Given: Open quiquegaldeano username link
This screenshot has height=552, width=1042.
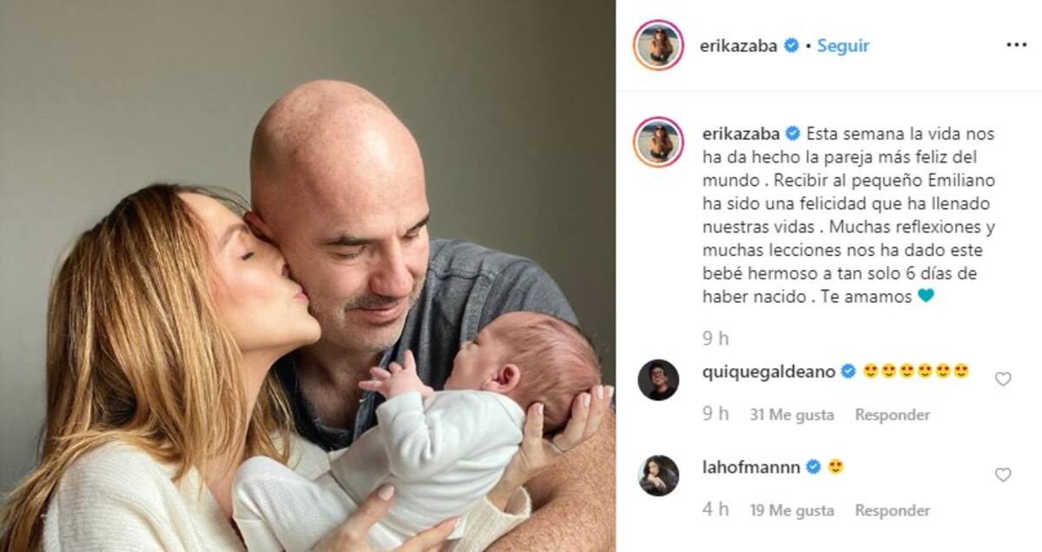Looking at the screenshot, I should click(768, 371).
